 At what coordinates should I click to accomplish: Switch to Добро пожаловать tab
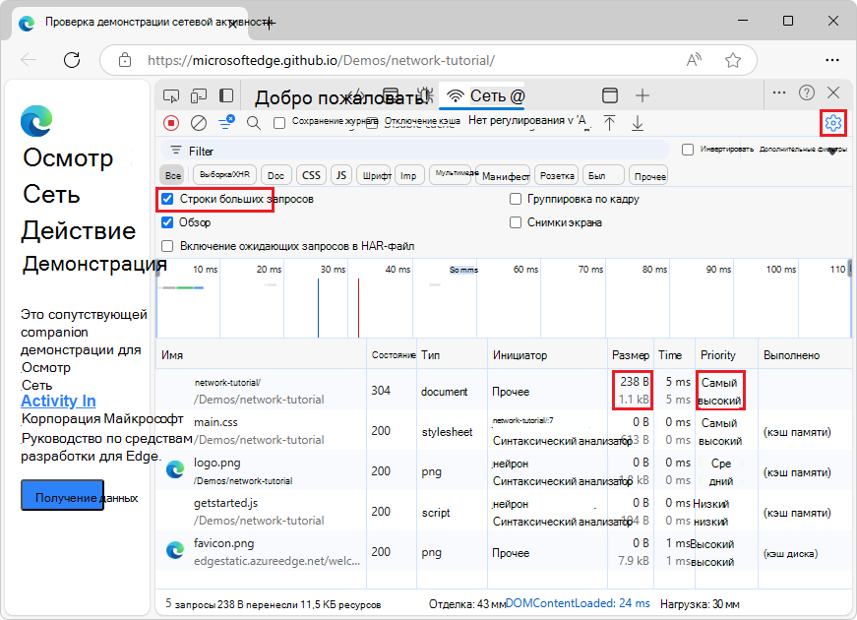[x=340, y=97]
